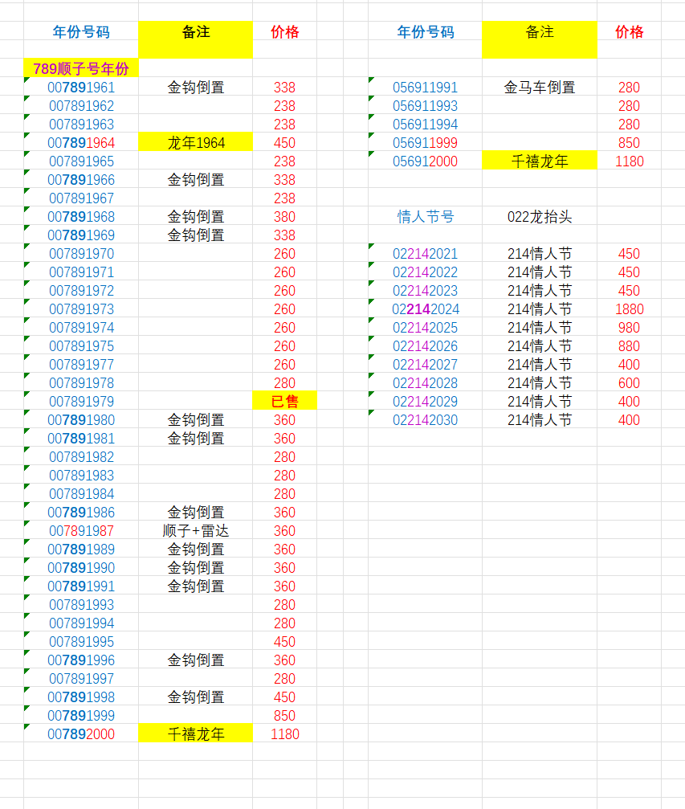Click the 情人节号 label cell

click(425, 217)
